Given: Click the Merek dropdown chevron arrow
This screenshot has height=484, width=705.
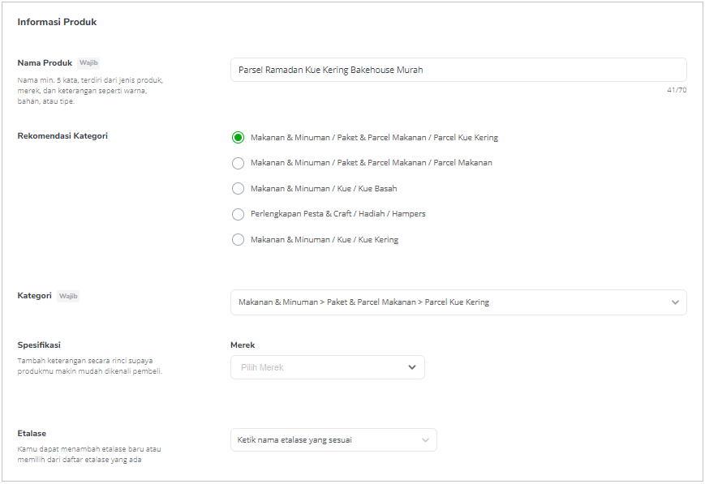Looking at the screenshot, I should pyautogui.click(x=412, y=367).
